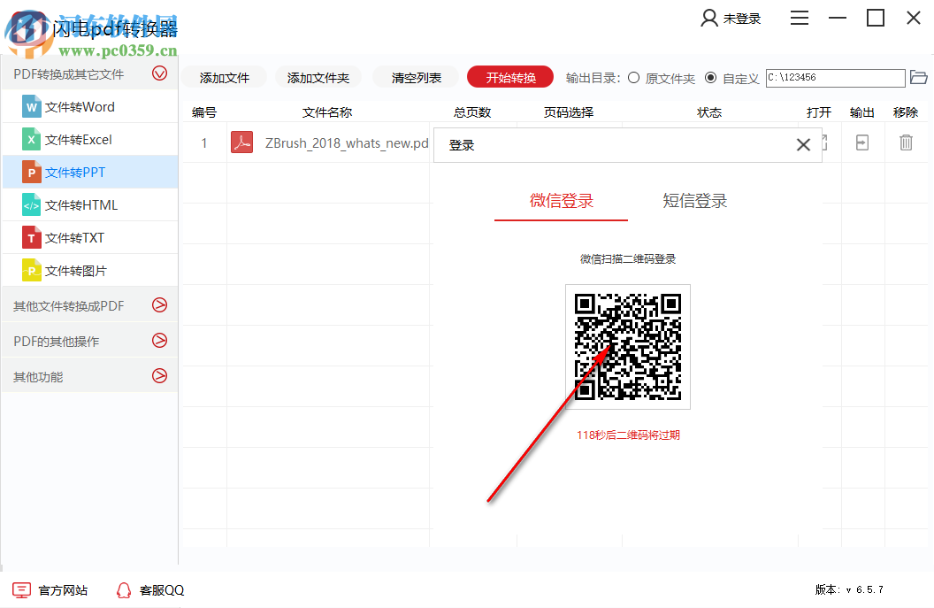Click the WeChat login QR code
This screenshot has height=608, width=934.
[x=628, y=347]
